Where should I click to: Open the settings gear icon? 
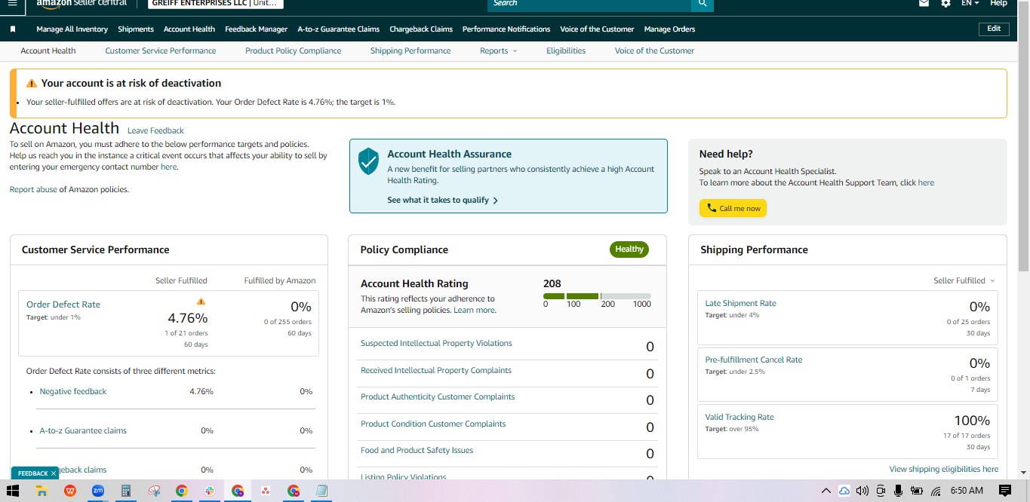click(945, 4)
